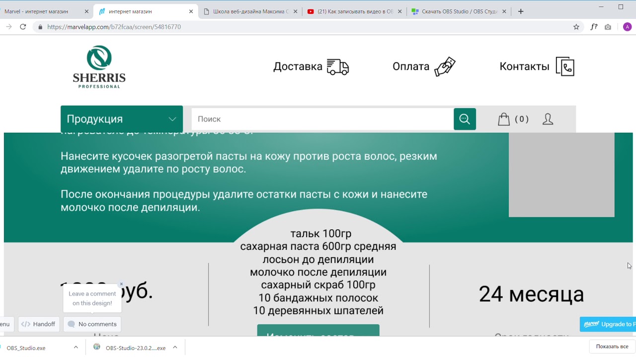Viewport: 636px width, 357px height.
Task: Reload the page
Action: point(23,27)
